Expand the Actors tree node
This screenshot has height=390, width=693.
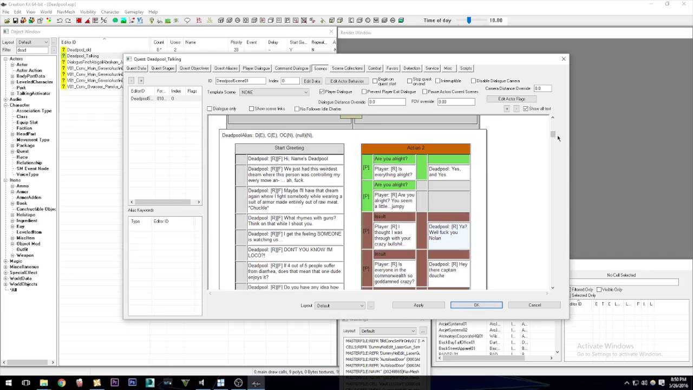point(5,59)
